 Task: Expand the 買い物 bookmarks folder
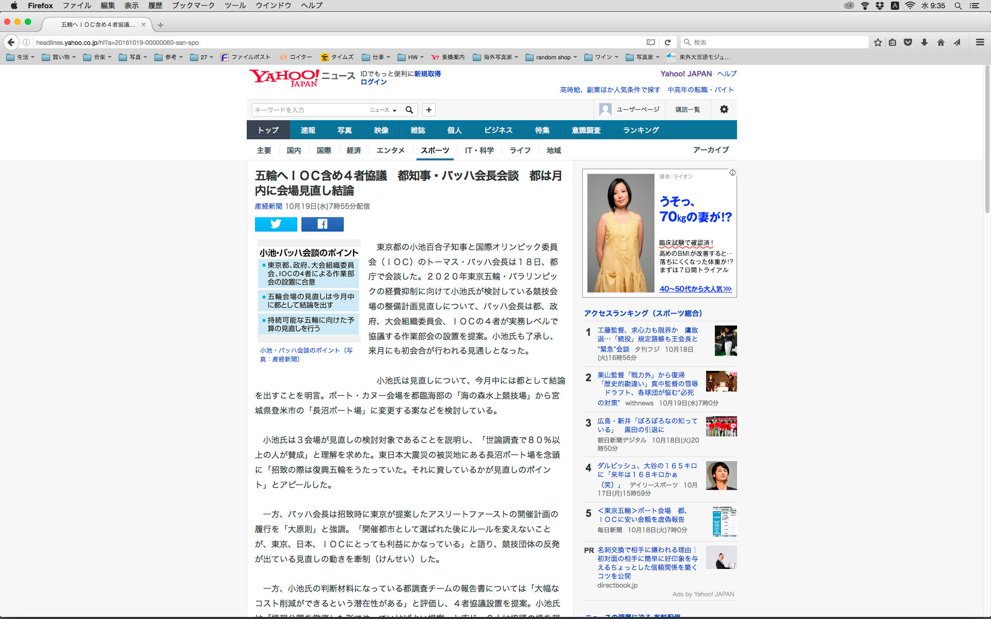point(59,57)
